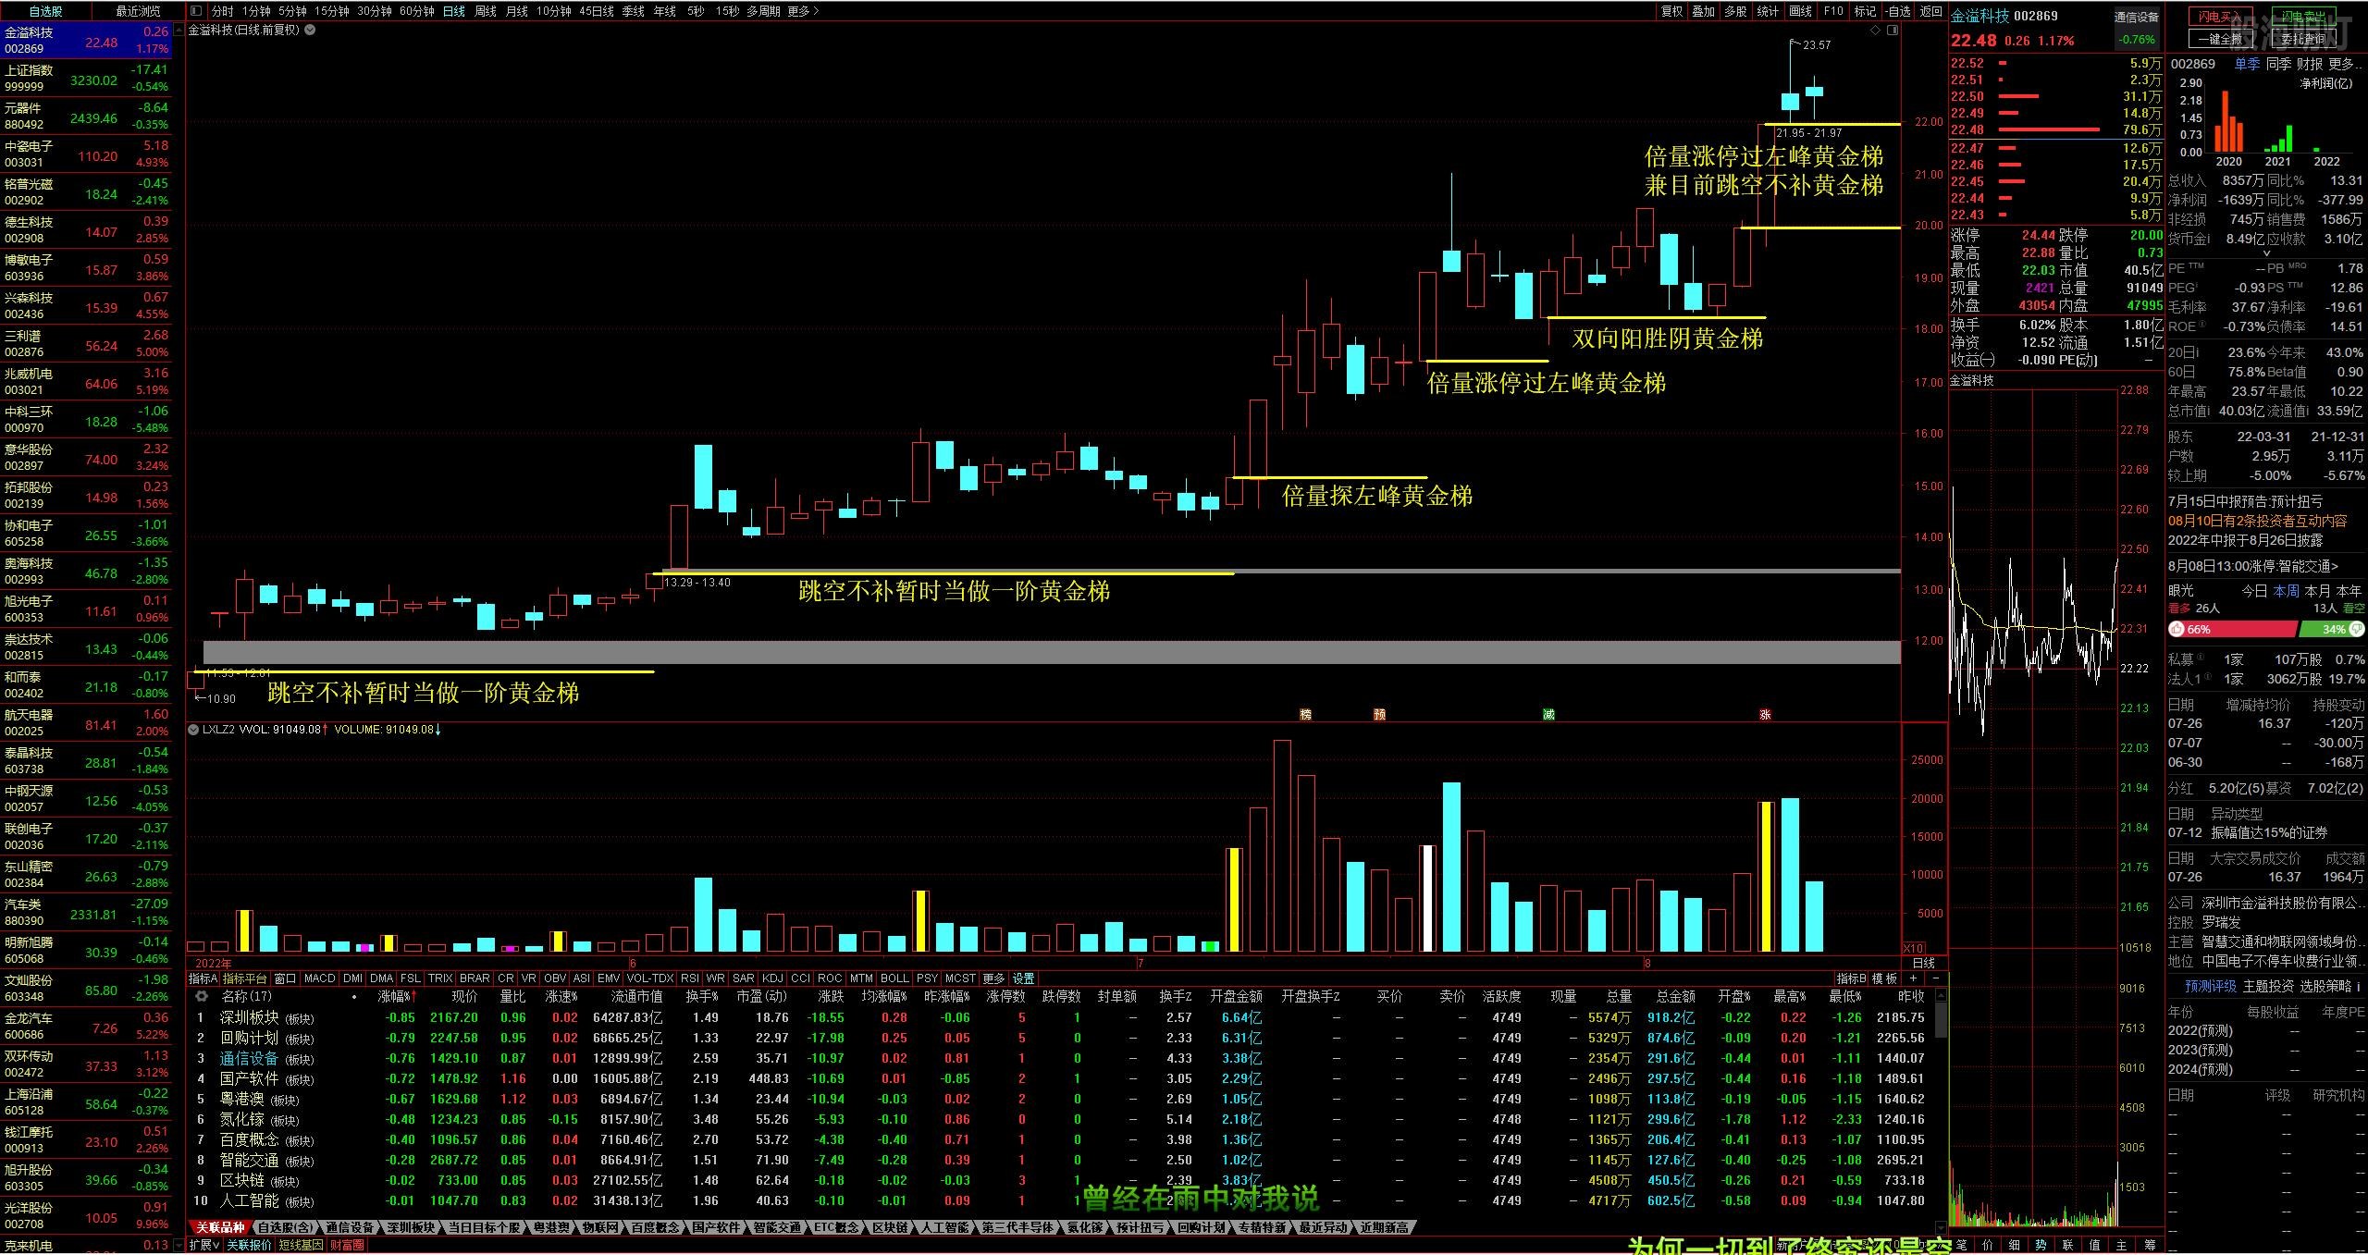Click the 榜 event marker on the chart timeline
Image resolution: width=2368 pixels, height=1255 pixels.
[x=1305, y=715]
